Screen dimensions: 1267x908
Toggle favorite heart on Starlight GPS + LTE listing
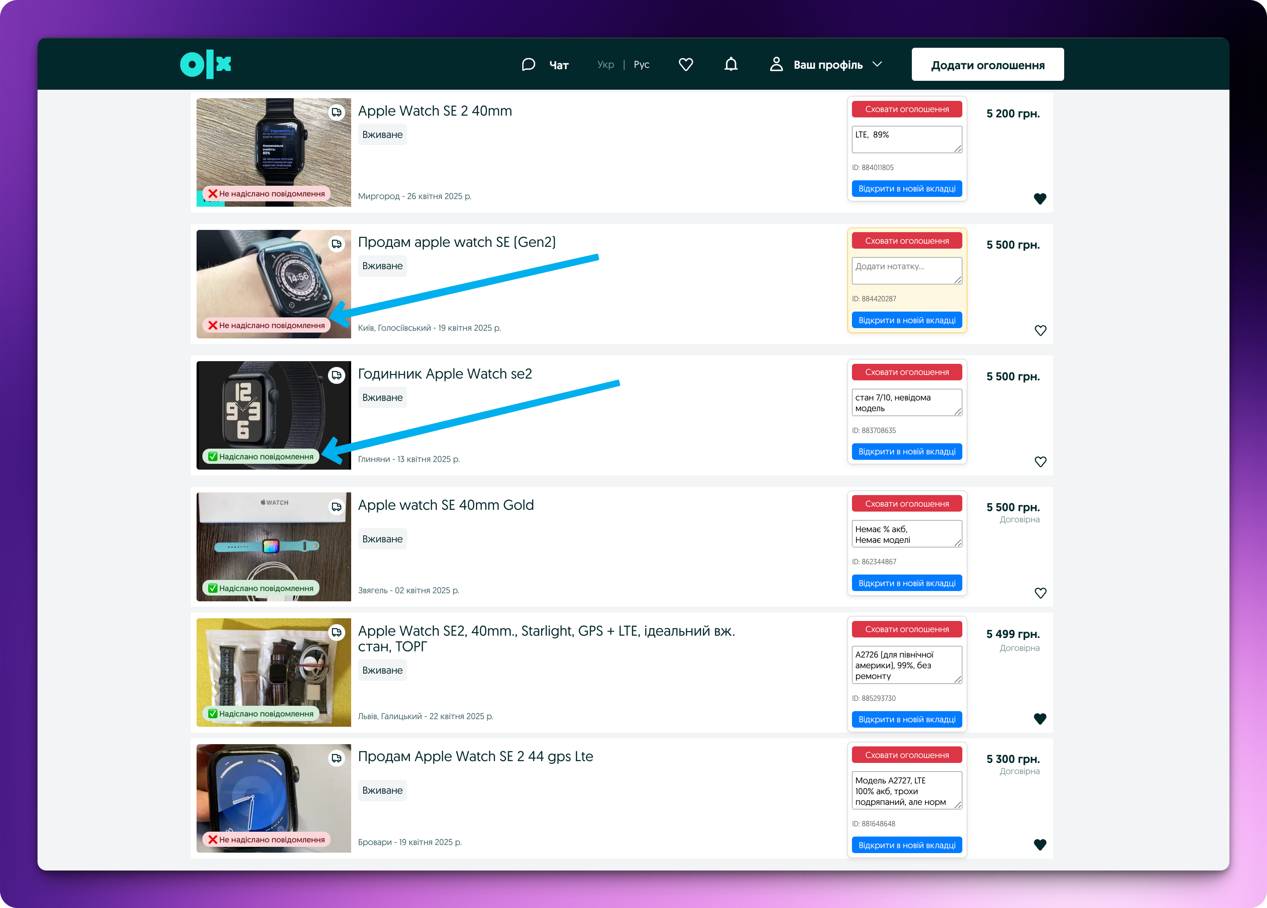(x=1040, y=719)
